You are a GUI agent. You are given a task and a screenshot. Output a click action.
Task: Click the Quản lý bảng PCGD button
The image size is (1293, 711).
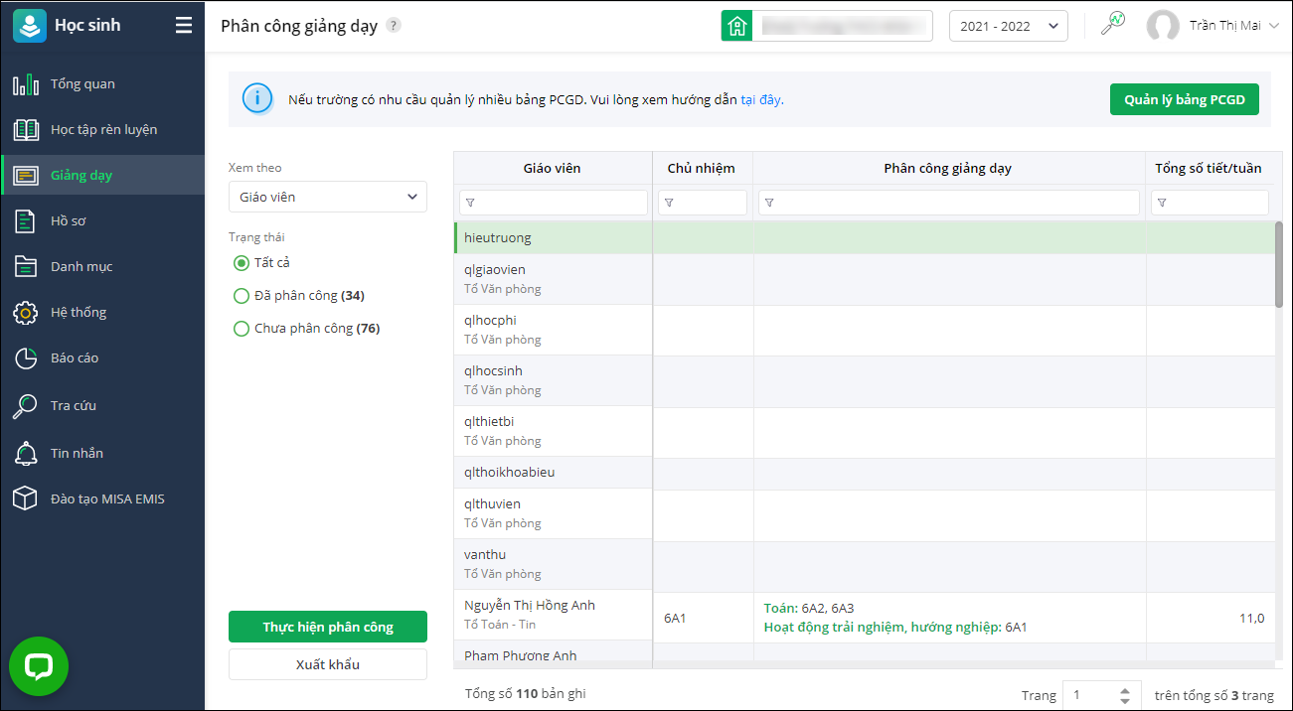click(x=1184, y=99)
